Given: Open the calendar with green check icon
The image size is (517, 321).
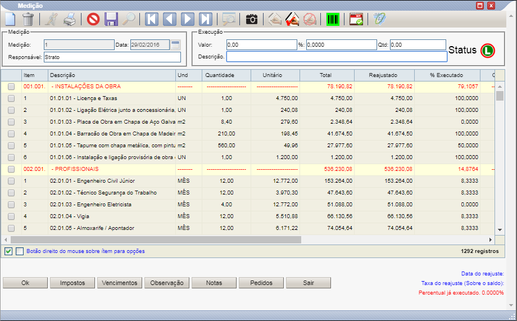Looking at the screenshot, I should 356,19.
